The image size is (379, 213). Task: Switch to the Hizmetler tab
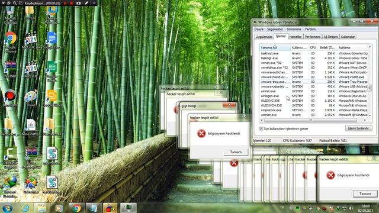click(296, 37)
